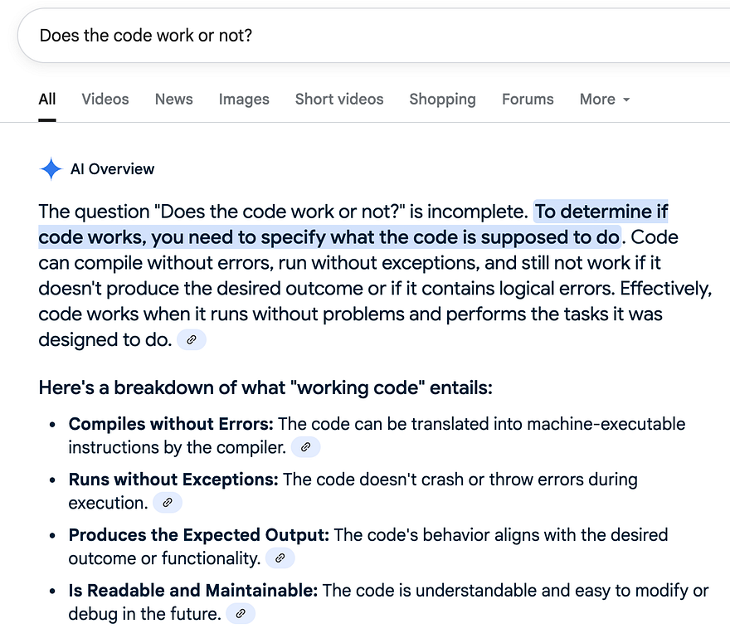The height and width of the screenshot is (643, 730).
Task: Click the blue AI Overview sparkle icon
Action: [51, 169]
